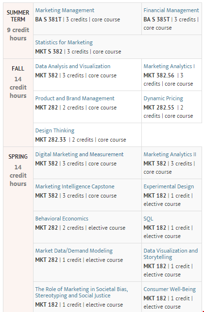
Task: Open Market Data/Demand Modeling link
Action: 74,251
